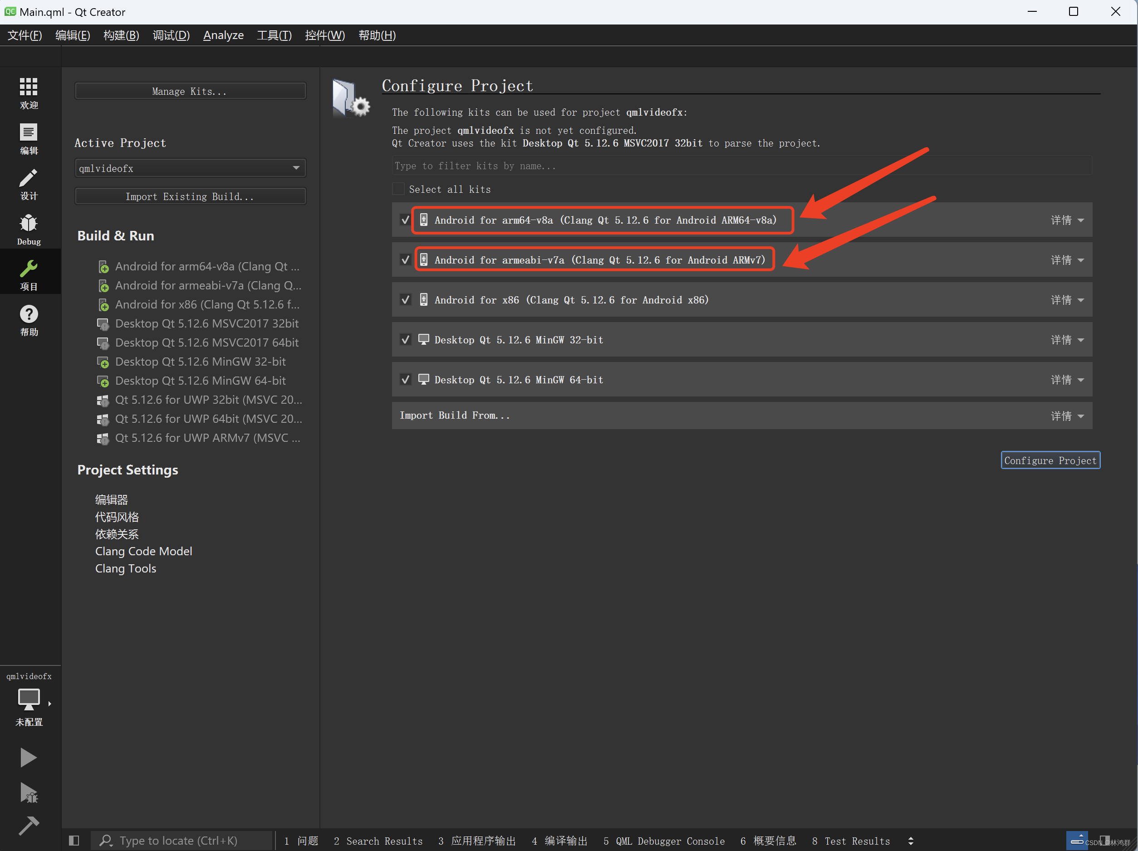Open the small arrow next to kit selector
The height and width of the screenshot is (851, 1138).
click(x=49, y=704)
